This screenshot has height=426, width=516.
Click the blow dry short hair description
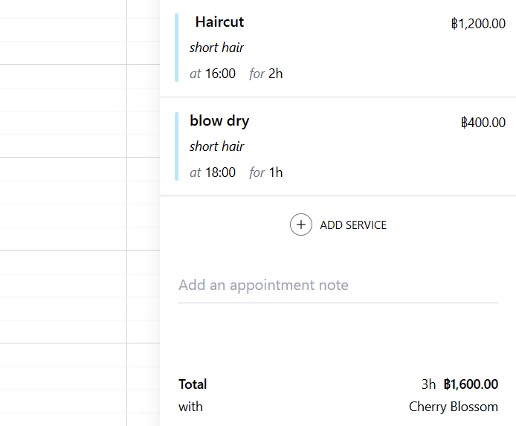[216, 146]
